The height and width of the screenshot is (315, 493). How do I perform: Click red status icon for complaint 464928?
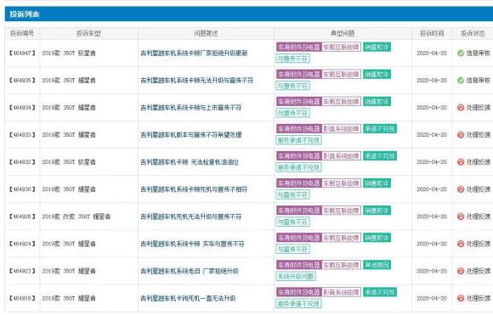click(x=461, y=217)
